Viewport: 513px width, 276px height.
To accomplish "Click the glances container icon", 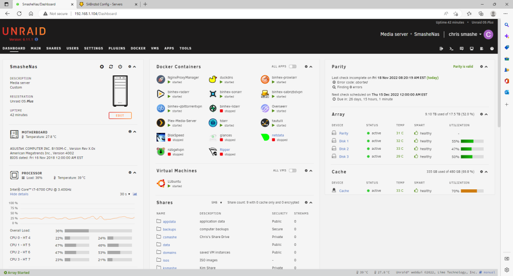I will click(x=213, y=137).
